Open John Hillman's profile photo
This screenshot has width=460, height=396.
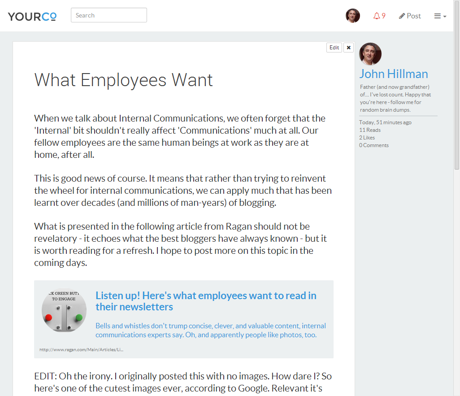tap(370, 54)
